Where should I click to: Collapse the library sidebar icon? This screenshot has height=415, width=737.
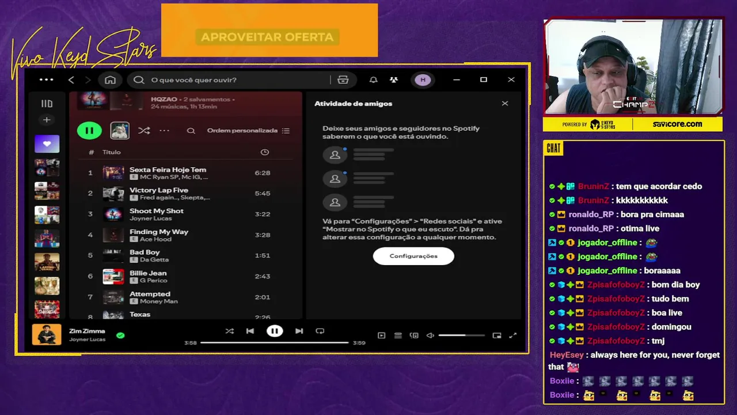pos(47,104)
